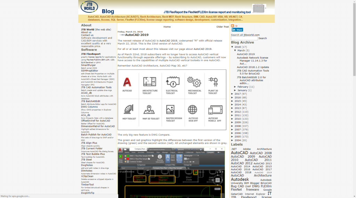Click the Architecture Toolset icon
This screenshot has height=198, width=356.
tap(150, 82)
